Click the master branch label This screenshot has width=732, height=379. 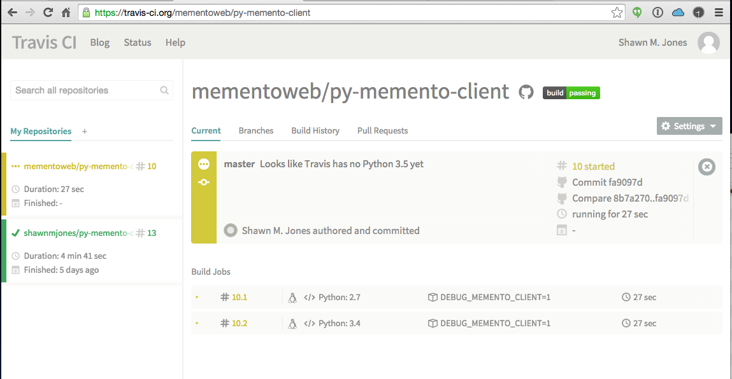240,164
